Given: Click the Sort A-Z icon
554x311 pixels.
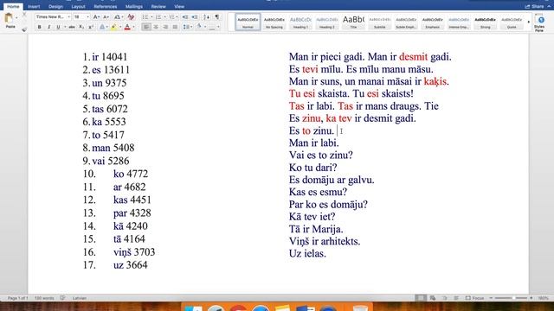Looking at the screenshot, I should click(x=207, y=17).
